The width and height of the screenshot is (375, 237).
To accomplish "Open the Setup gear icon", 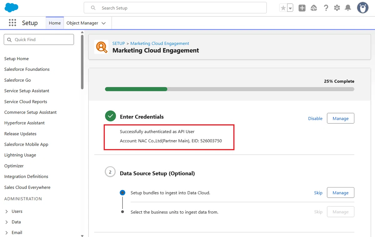I will click(x=337, y=8).
